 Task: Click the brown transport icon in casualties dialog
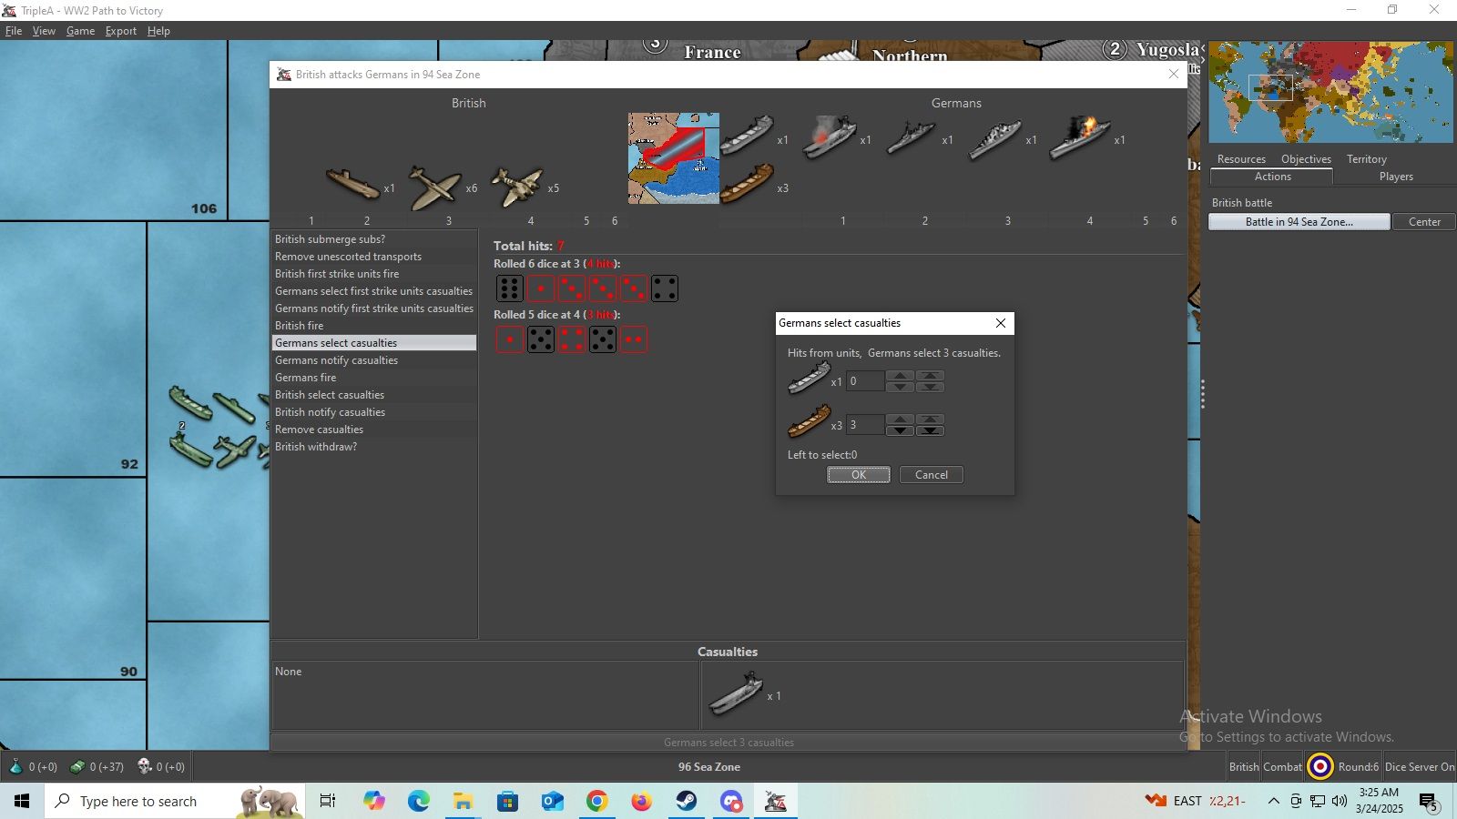(809, 421)
